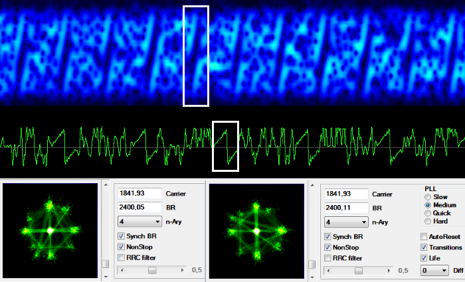Click right arrow of right RRC slider
The width and height of the screenshot is (465, 282).
tap(389, 271)
